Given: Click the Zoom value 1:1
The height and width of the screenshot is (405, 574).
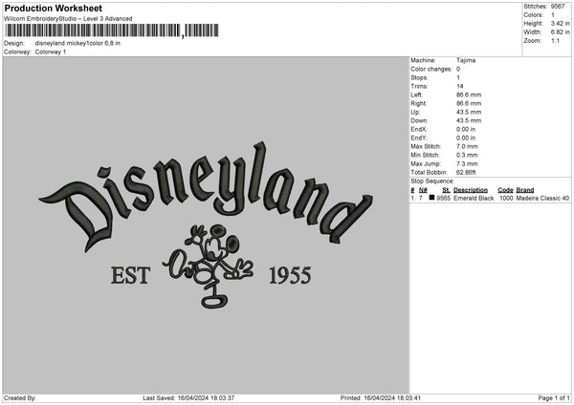Looking at the screenshot, I should 555,41.
